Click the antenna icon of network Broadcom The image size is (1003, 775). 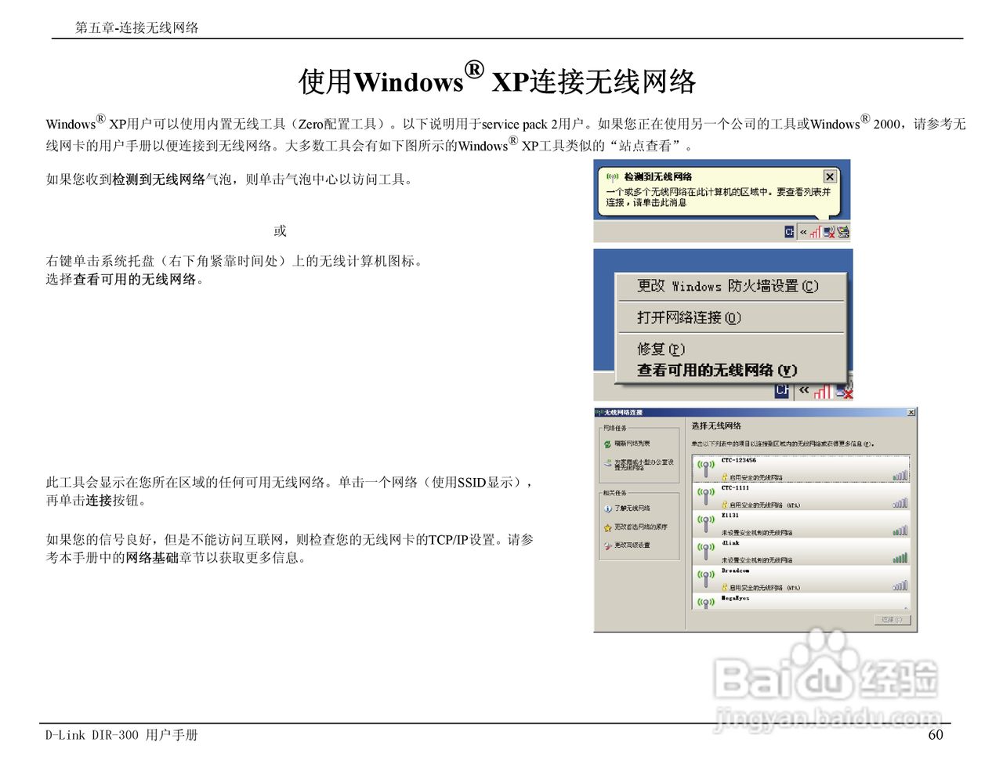point(706,578)
